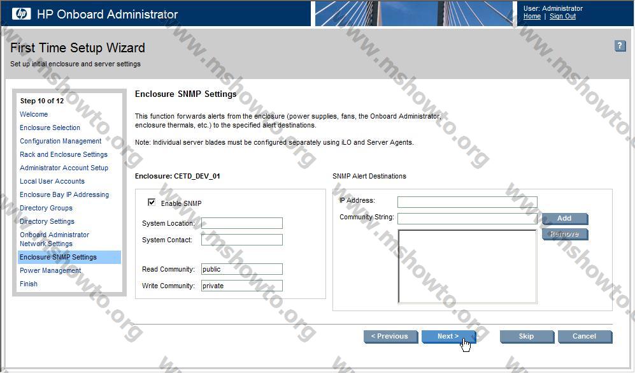Click the Remove destination button
This screenshot has width=635, height=373.
coord(564,235)
